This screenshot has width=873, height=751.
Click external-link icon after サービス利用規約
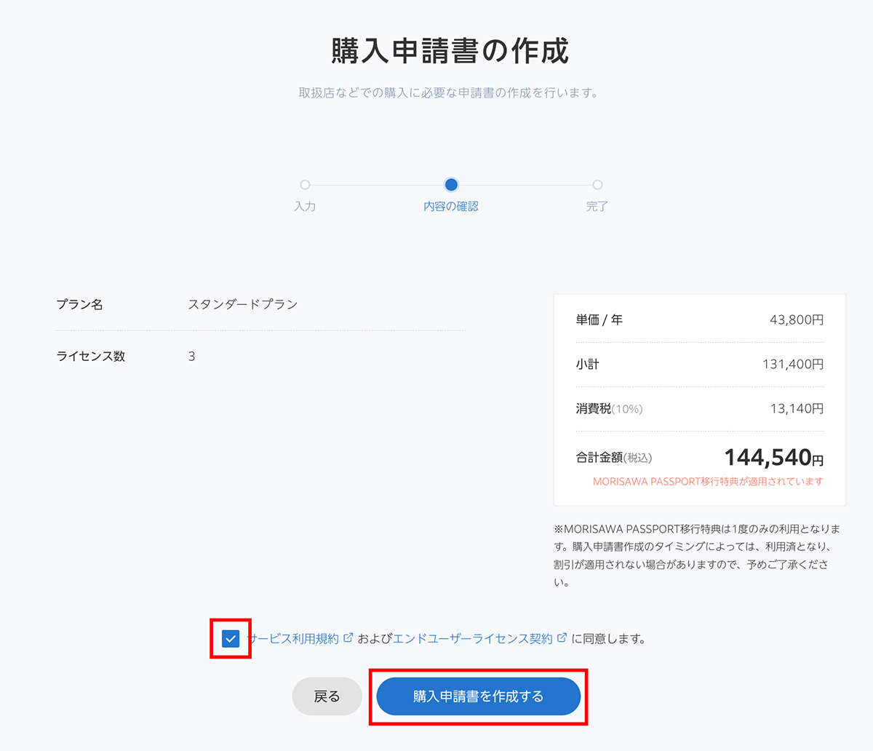[x=348, y=638]
